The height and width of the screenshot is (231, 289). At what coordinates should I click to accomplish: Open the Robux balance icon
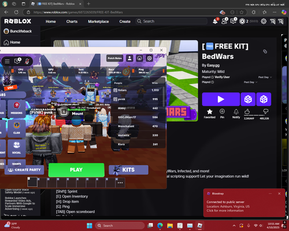pos(242,21)
